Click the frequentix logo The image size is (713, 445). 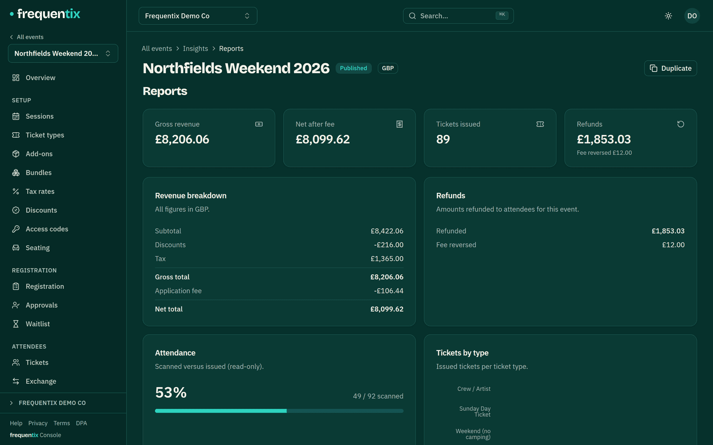click(x=45, y=14)
